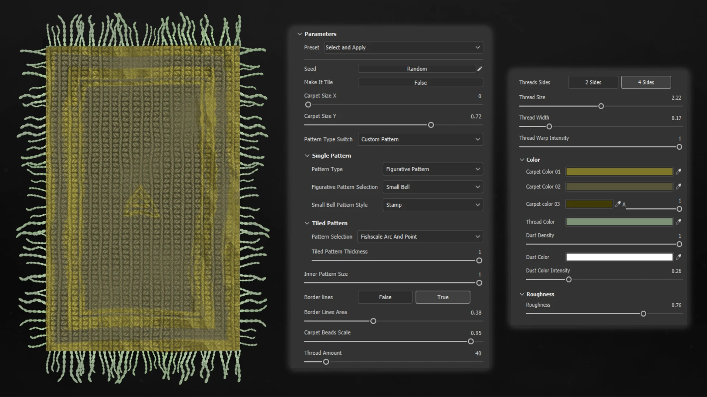The width and height of the screenshot is (707, 397).
Task: Open the white Dust Color swatch
Action: [619, 257]
